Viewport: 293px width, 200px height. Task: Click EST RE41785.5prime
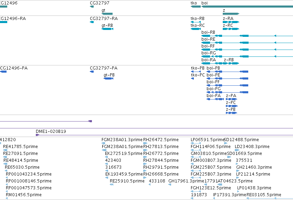[5, 150]
